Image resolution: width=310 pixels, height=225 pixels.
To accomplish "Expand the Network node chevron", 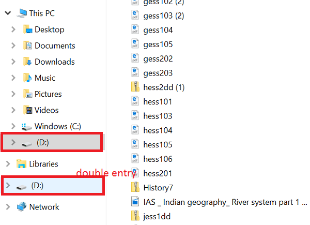I will pos(8,207).
